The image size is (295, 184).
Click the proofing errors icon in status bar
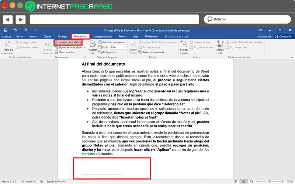[x=42, y=181]
